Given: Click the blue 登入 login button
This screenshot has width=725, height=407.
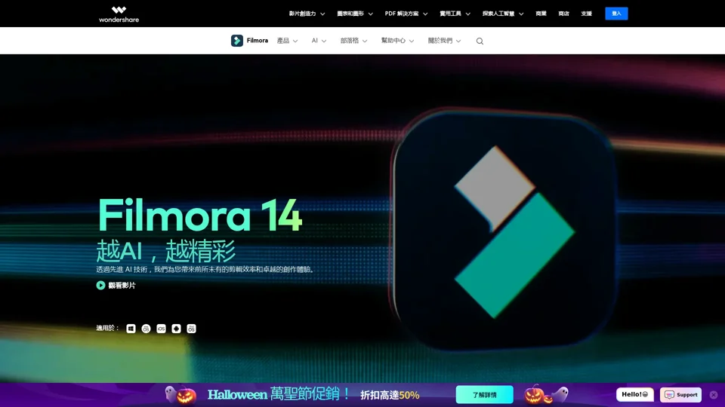Looking at the screenshot, I should click(x=616, y=14).
